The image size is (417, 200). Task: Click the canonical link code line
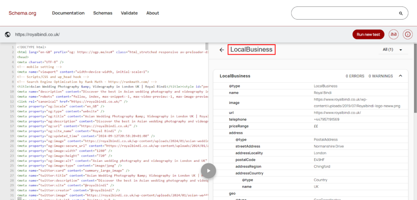pos(72,102)
